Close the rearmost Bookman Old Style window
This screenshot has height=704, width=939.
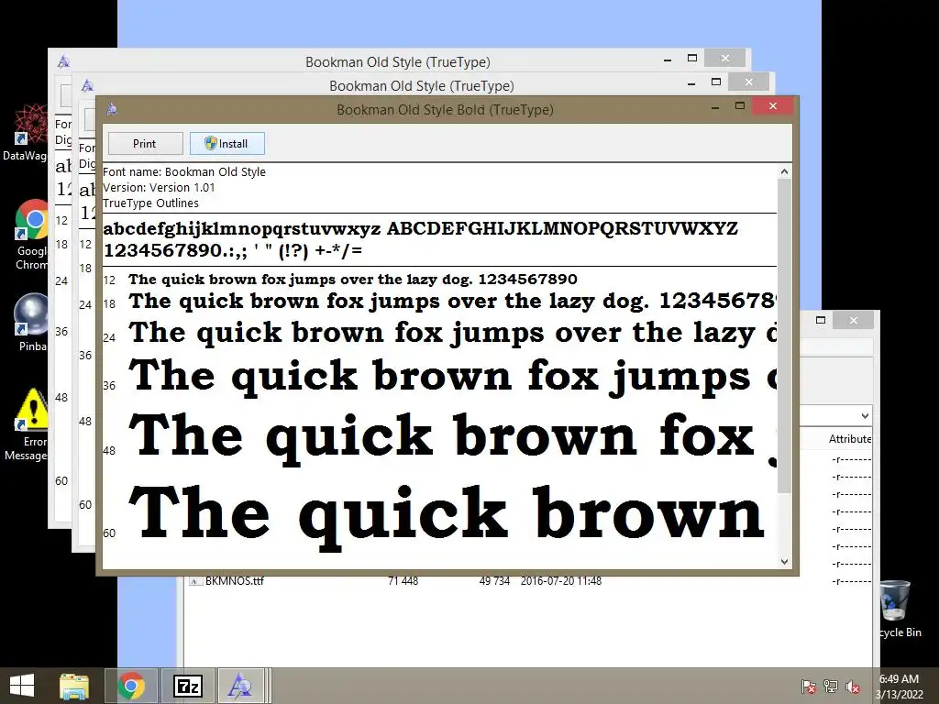coord(724,58)
